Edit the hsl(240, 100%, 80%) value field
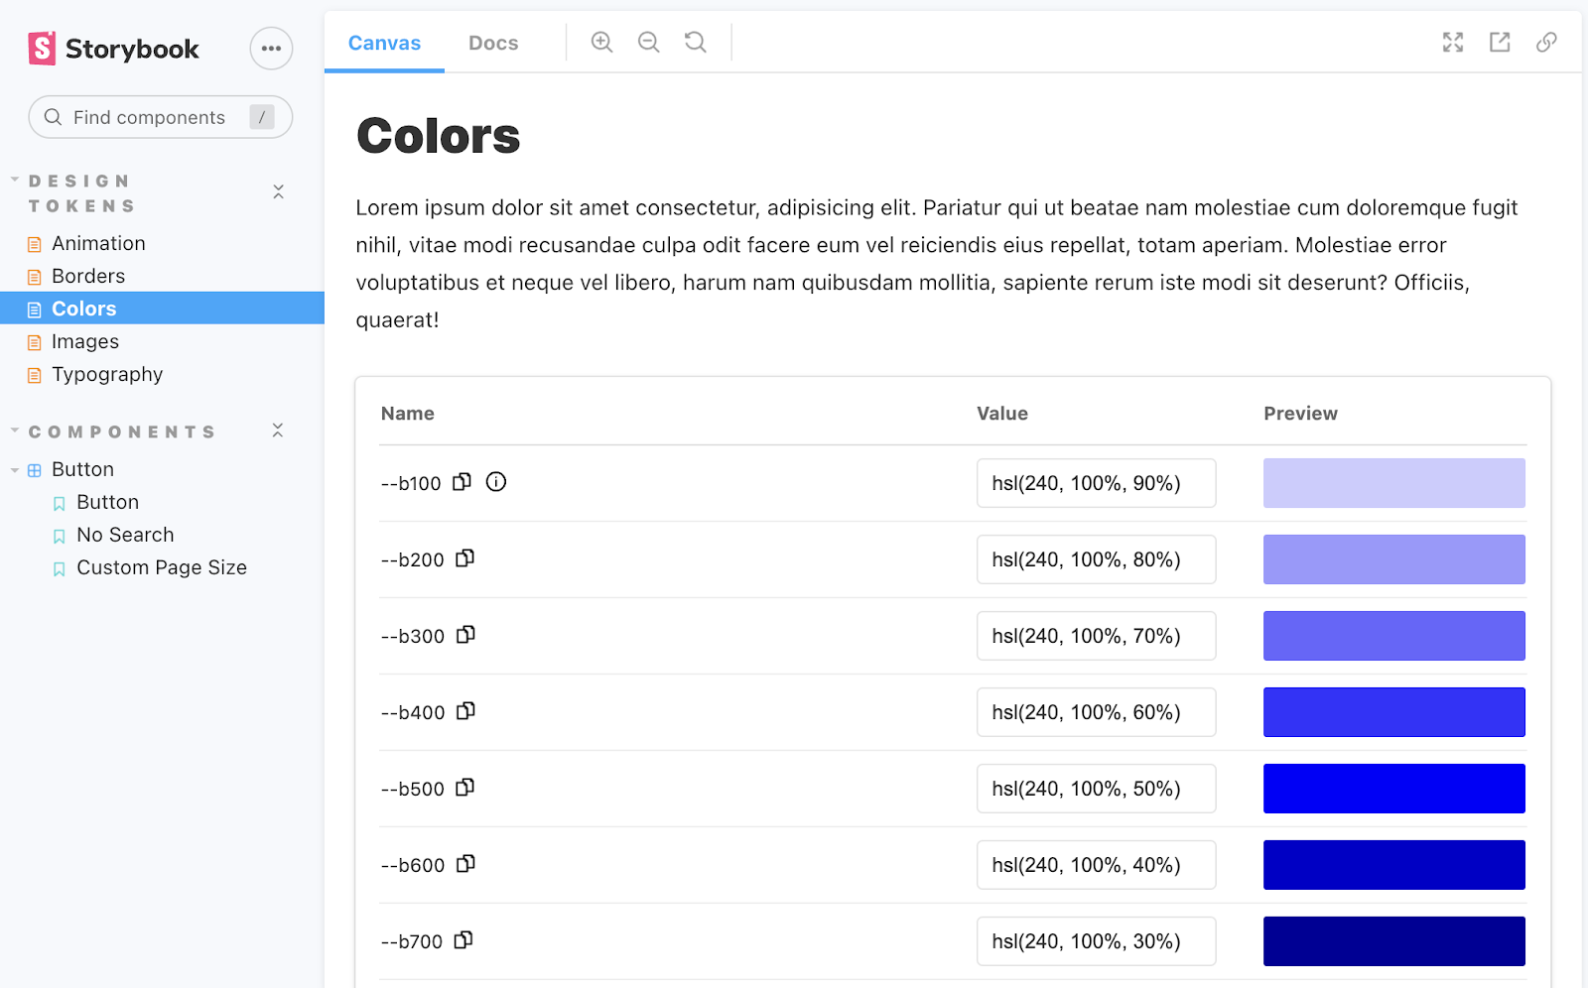1588x988 pixels. pyautogui.click(x=1096, y=559)
